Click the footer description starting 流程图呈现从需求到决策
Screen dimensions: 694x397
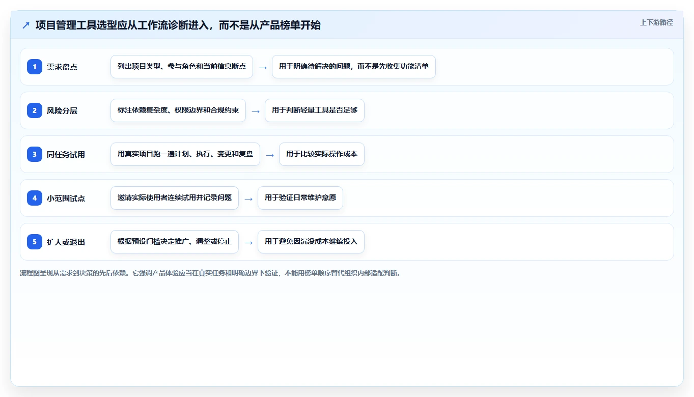pyautogui.click(x=210, y=273)
